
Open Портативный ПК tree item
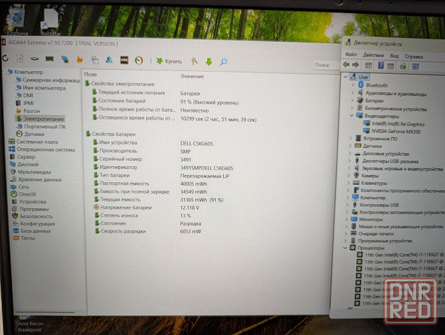(x=41, y=126)
